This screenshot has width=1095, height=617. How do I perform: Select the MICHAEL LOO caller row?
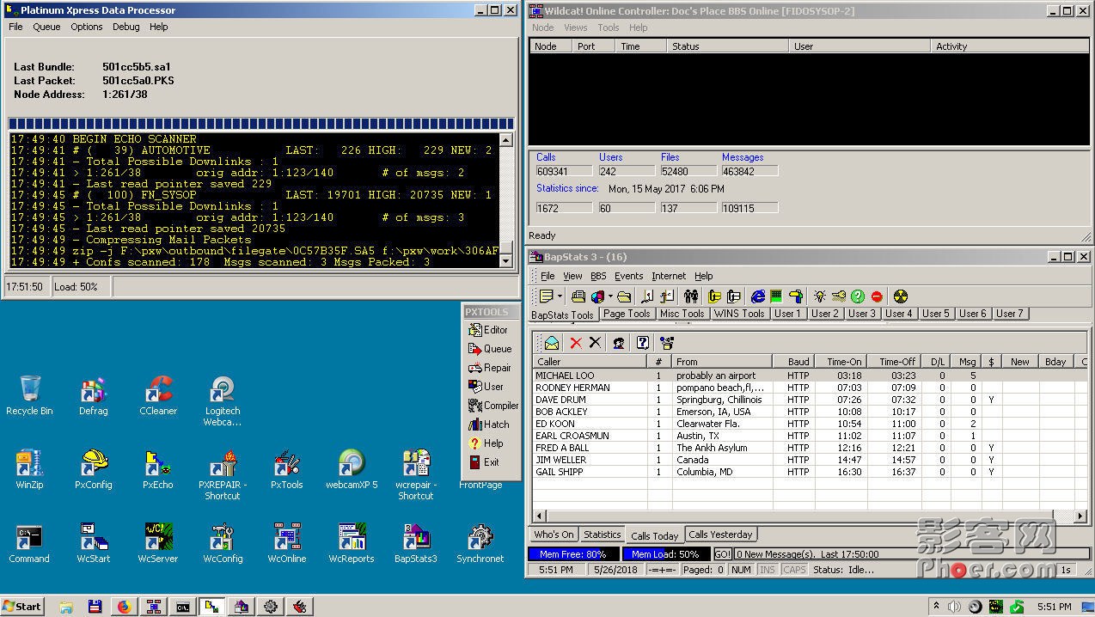[x=810, y=376]
